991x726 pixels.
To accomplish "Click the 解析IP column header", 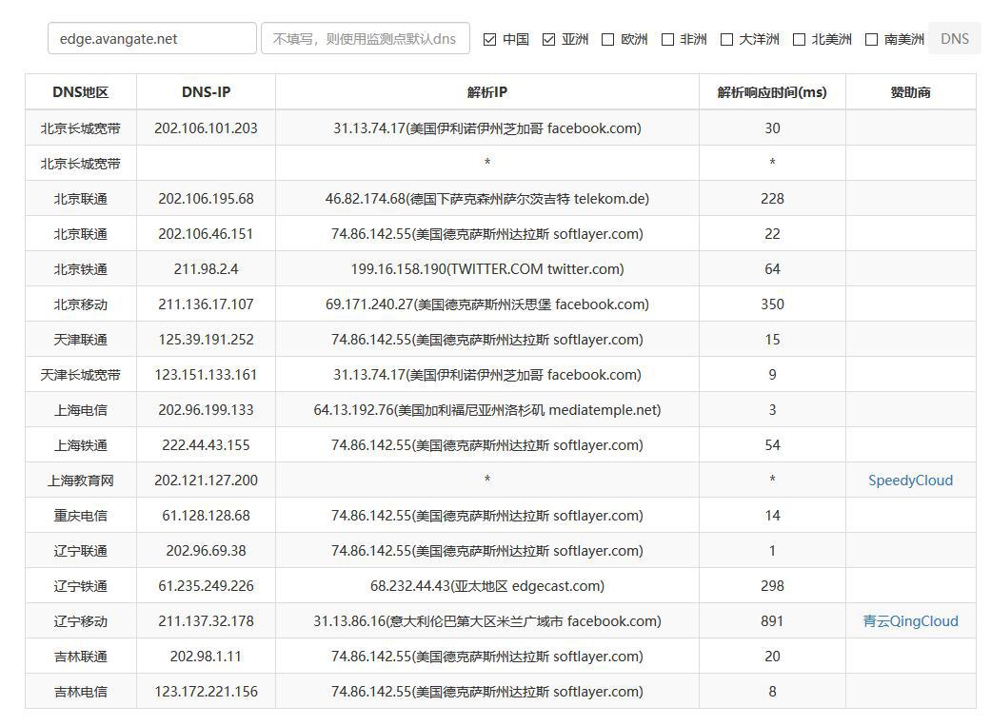I will (486, 91).
